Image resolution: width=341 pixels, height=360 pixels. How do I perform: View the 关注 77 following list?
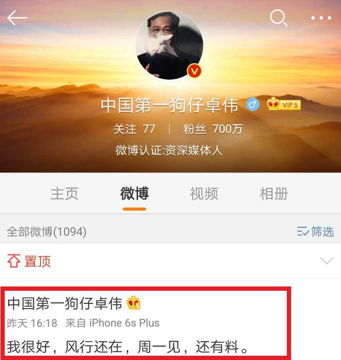pyautogui.click(x=135, y=129)
